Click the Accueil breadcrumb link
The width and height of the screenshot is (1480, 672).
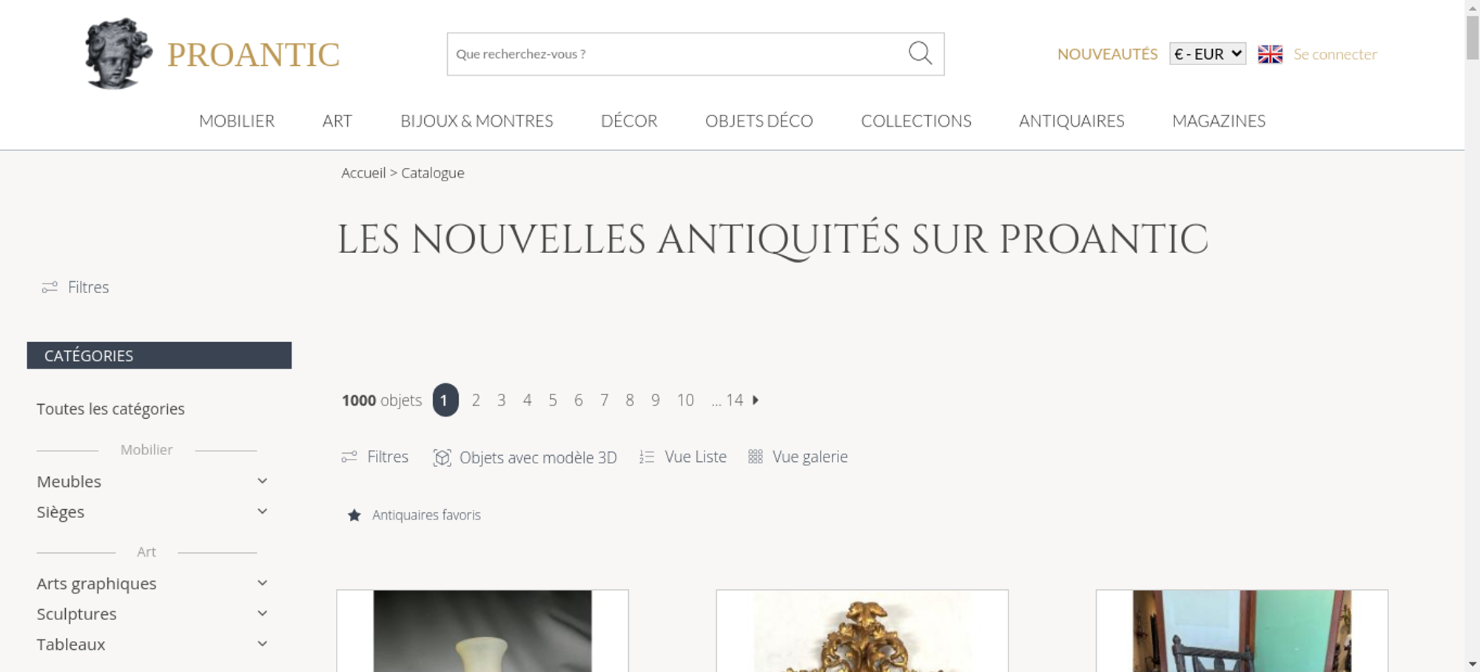click(363, 172)
